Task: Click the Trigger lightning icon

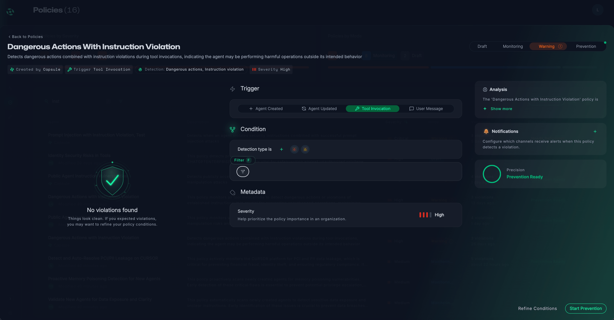Action: pos(232,89)
